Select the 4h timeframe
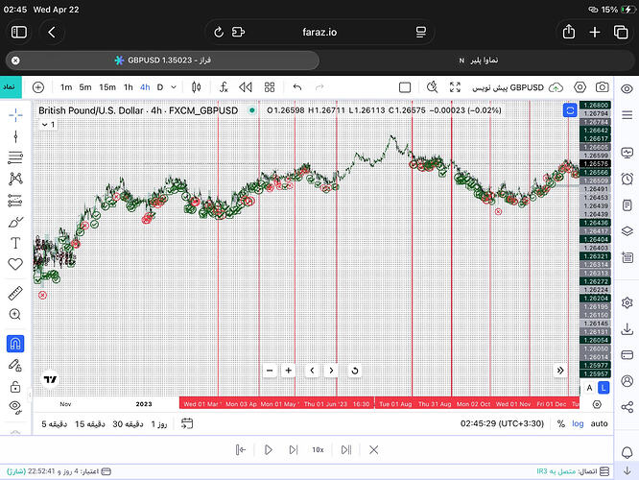Image resolution: width=639 pixels, height=480 pixels. (145, 87)
